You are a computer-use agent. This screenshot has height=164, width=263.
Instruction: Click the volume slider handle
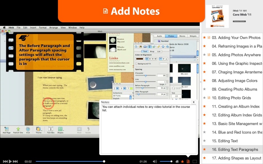click(171, 161)
